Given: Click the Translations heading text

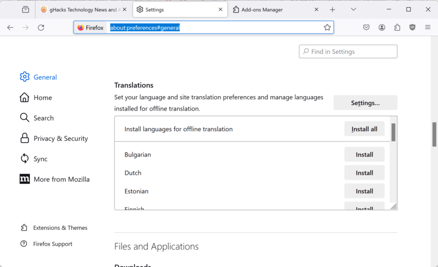Looking at the screenshot, I should [134, 85].
